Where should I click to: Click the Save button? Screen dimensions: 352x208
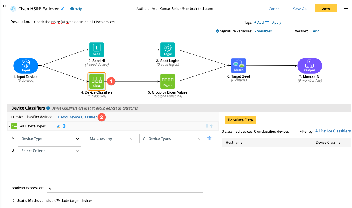[326, 8]
